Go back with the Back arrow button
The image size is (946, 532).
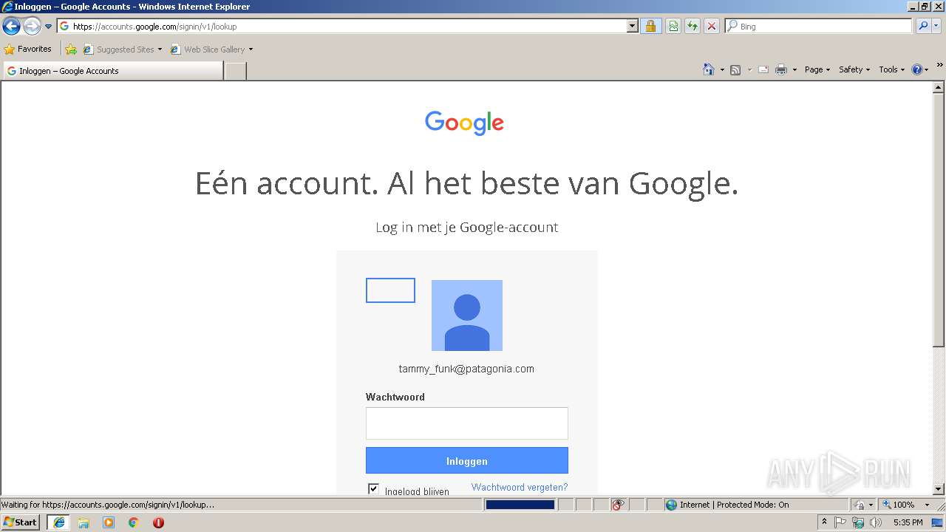[11, 27]
